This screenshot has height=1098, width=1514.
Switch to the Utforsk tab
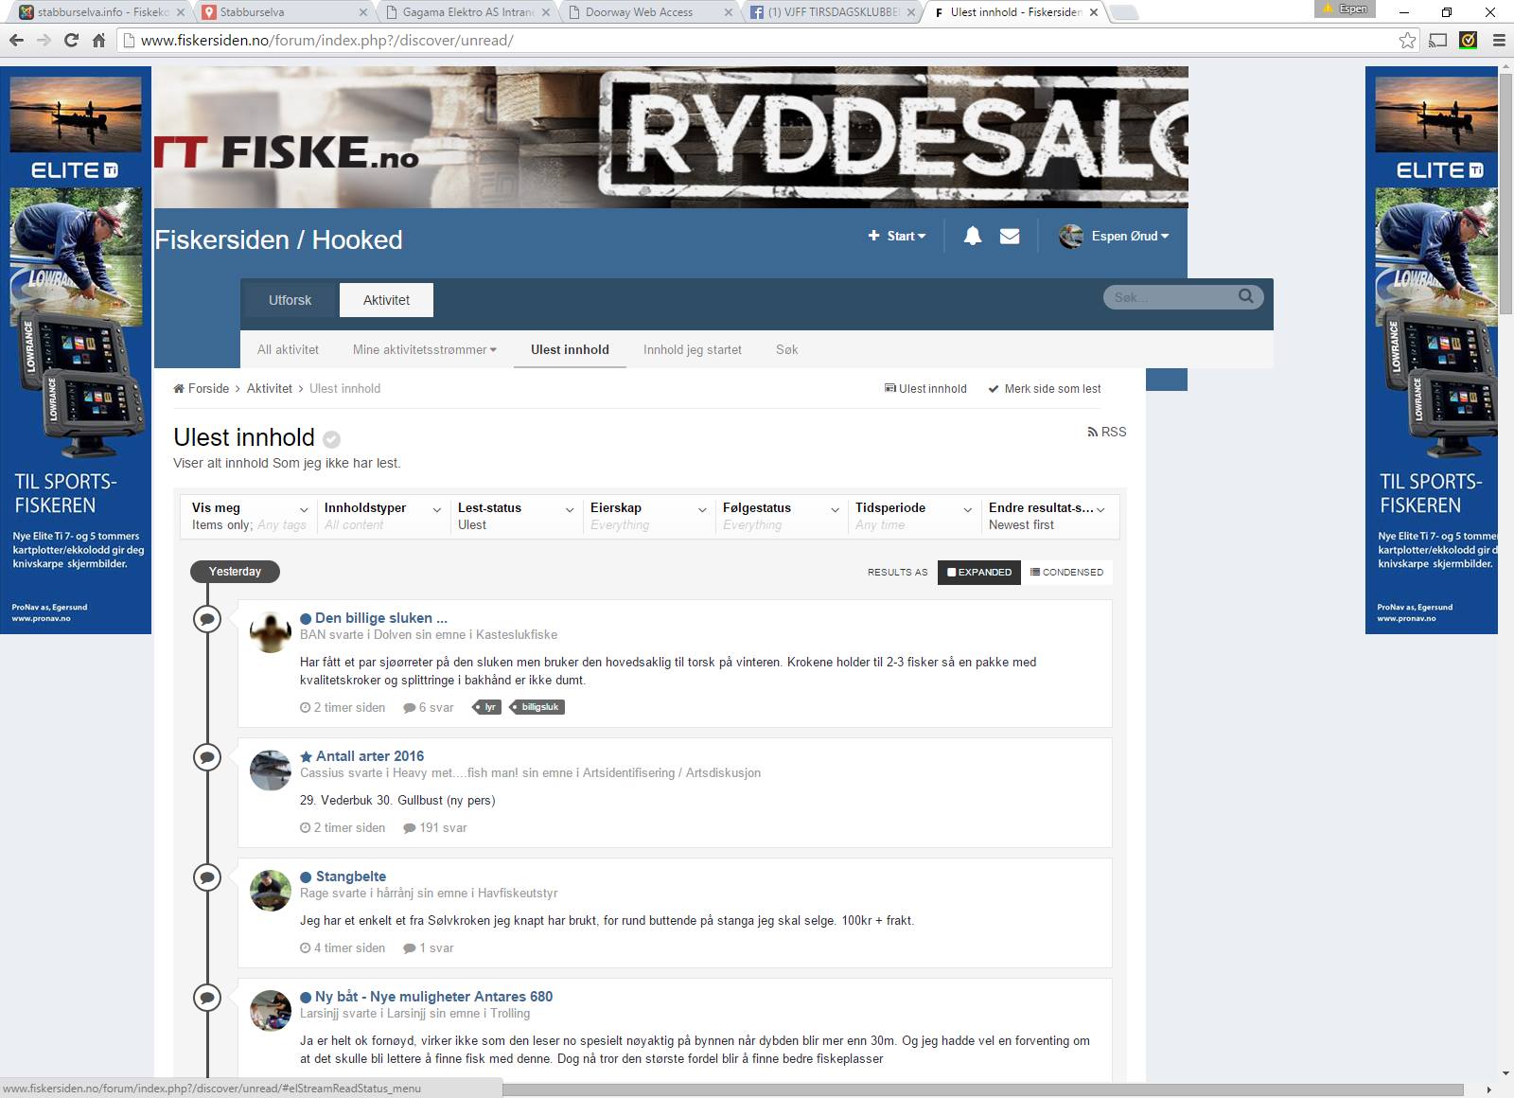click(290, 300)
